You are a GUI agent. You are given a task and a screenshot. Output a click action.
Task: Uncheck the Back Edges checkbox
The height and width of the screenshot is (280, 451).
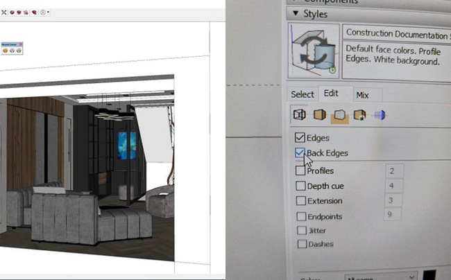(300, 152)
